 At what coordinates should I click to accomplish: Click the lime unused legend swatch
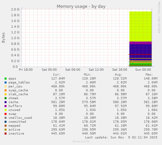pyautogui.click(x=6, y=110)
